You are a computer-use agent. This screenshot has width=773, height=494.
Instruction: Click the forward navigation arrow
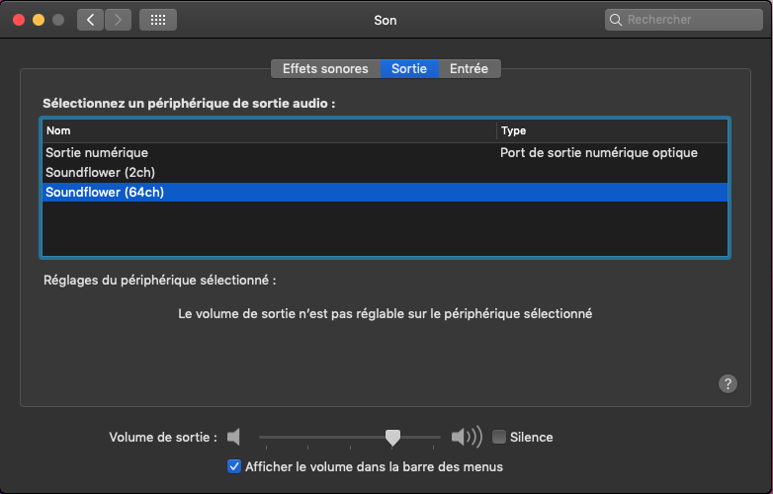tap(118, 20)
